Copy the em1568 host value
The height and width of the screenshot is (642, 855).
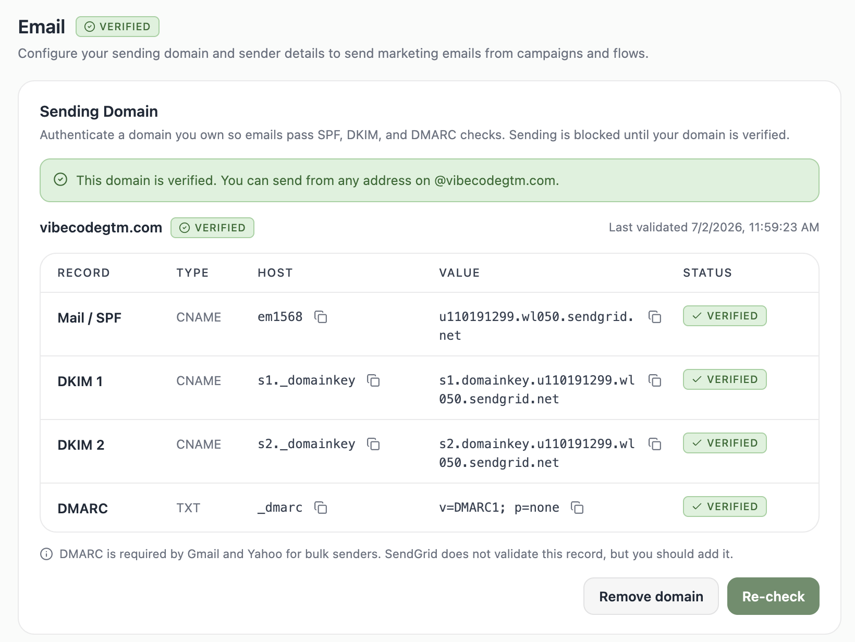coord(321,317)
